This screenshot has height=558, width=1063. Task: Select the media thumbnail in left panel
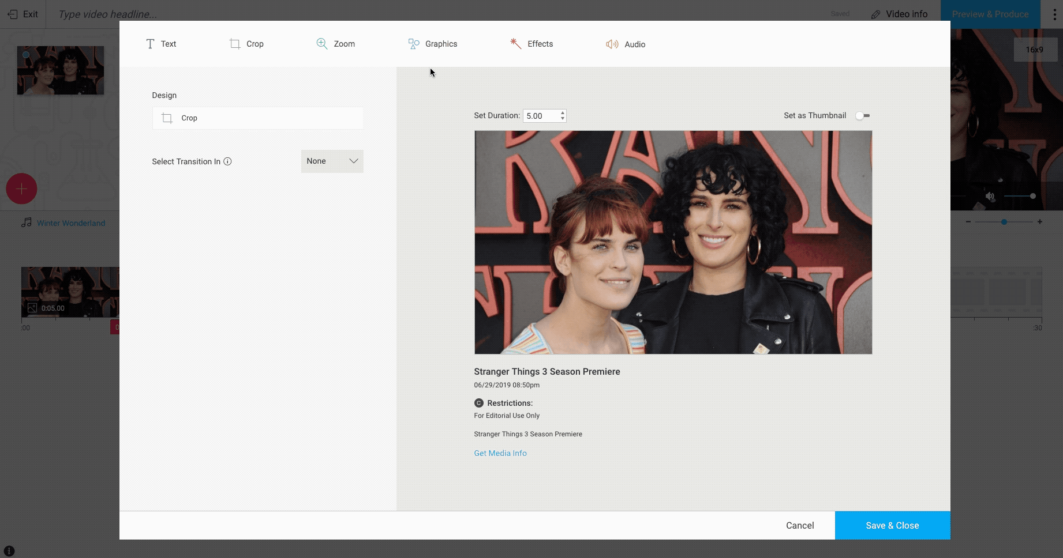(x=61, y=70)
